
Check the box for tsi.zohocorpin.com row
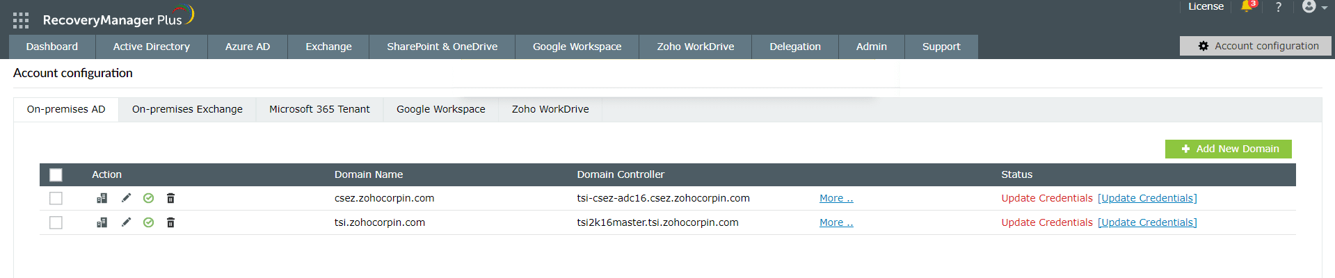[x=56, y=222]
